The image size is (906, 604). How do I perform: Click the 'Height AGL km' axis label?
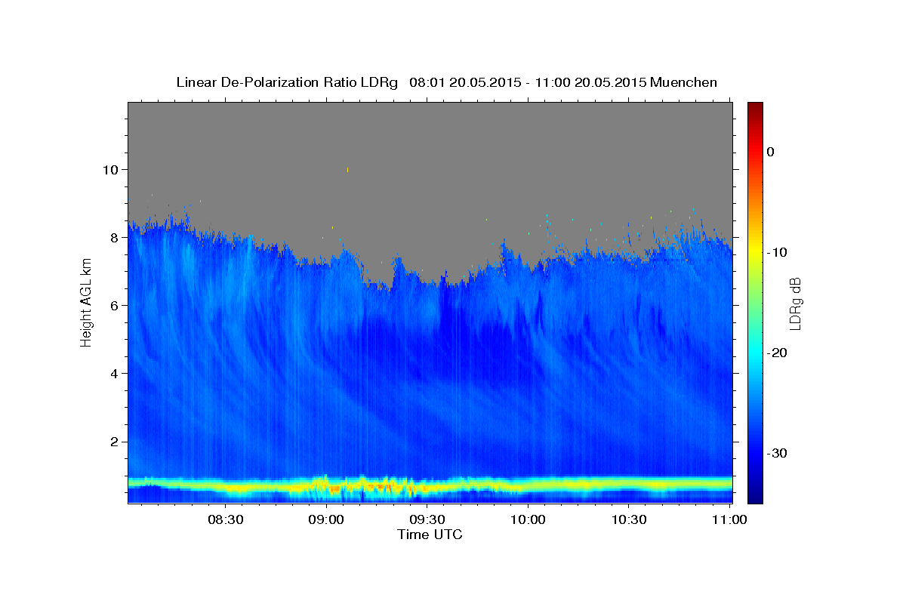(x=86, y=302)
